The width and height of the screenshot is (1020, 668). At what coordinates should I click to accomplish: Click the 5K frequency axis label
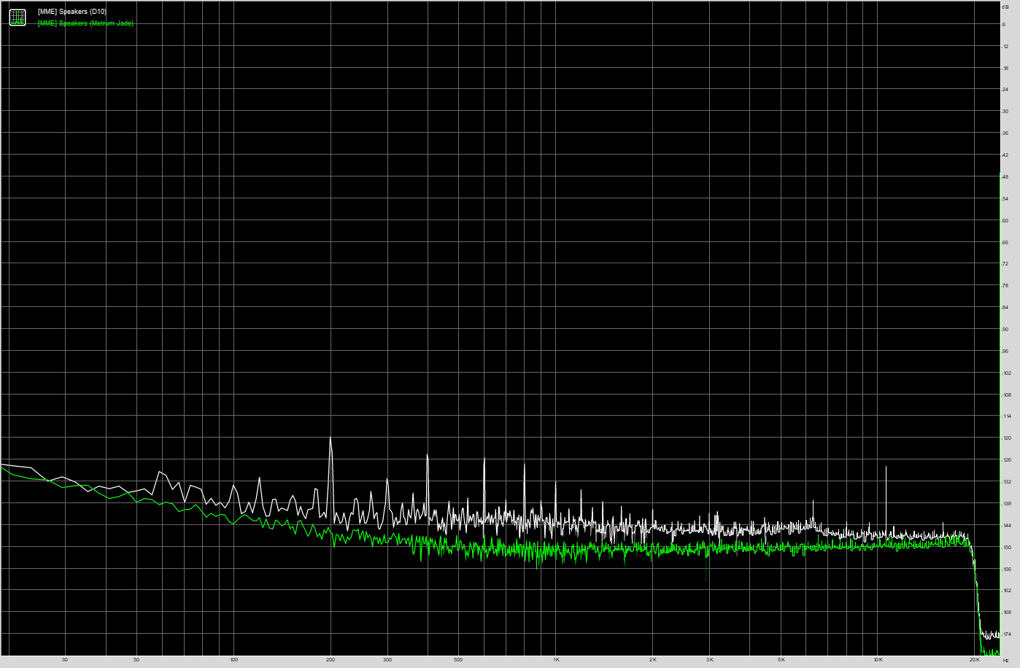point(781,660)
